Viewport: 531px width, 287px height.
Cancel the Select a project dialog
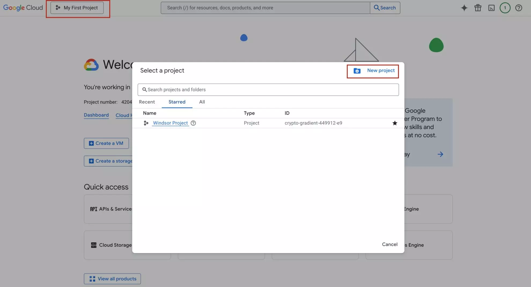pyautogui.click(x=390, y=244)
